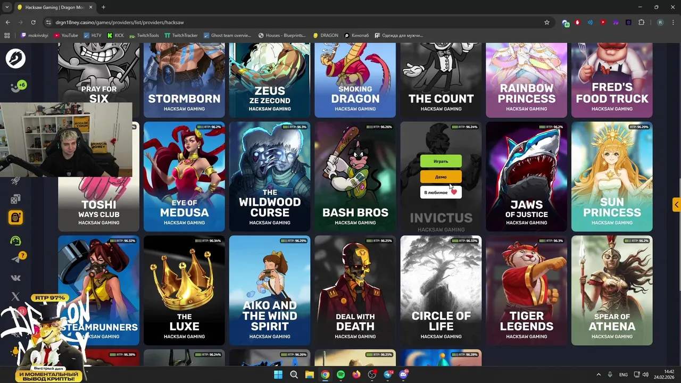This screenshot has height=383, width=681.
Task: Open Chrome three-dot menu
Action: (672, 22)
